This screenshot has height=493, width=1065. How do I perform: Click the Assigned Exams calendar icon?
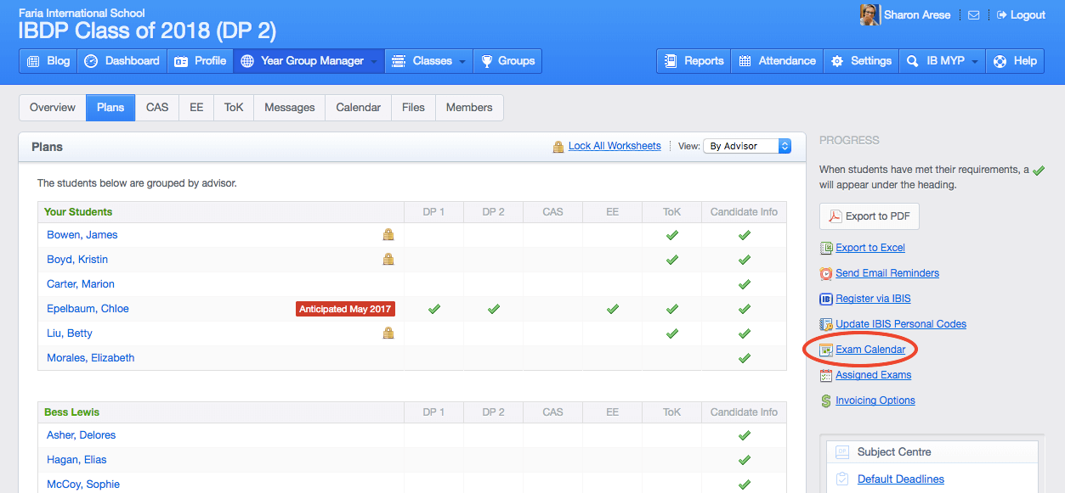pyautogui.click(x=826, y=375)
